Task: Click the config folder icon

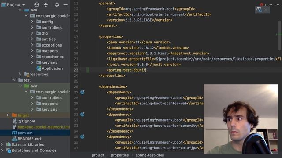Action: (38, 22)
